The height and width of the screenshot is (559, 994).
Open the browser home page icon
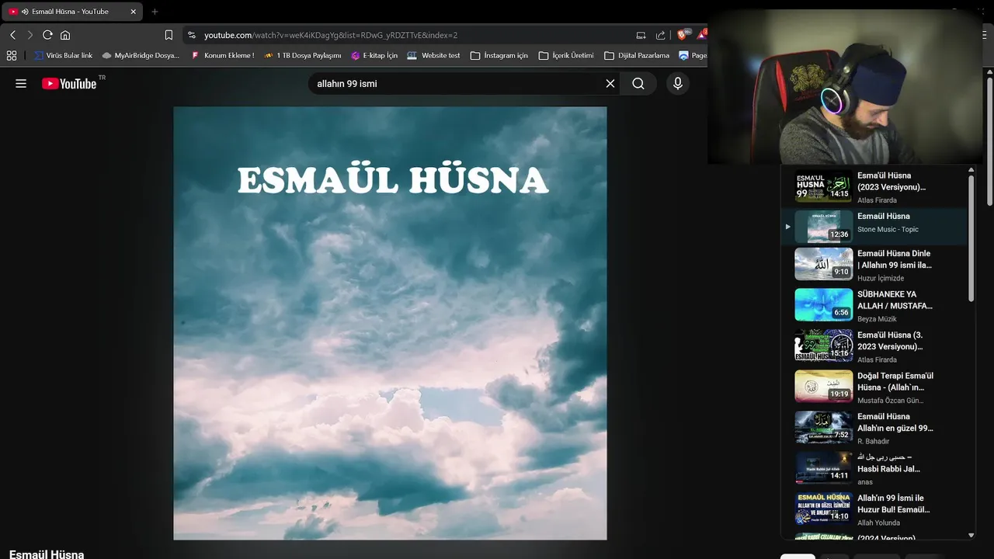[x=65, y=35]
